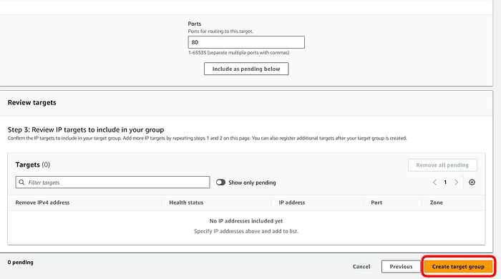Click the Remove IPv4 address column header
This screenshot has width=501, height=279.
point(42,202)
